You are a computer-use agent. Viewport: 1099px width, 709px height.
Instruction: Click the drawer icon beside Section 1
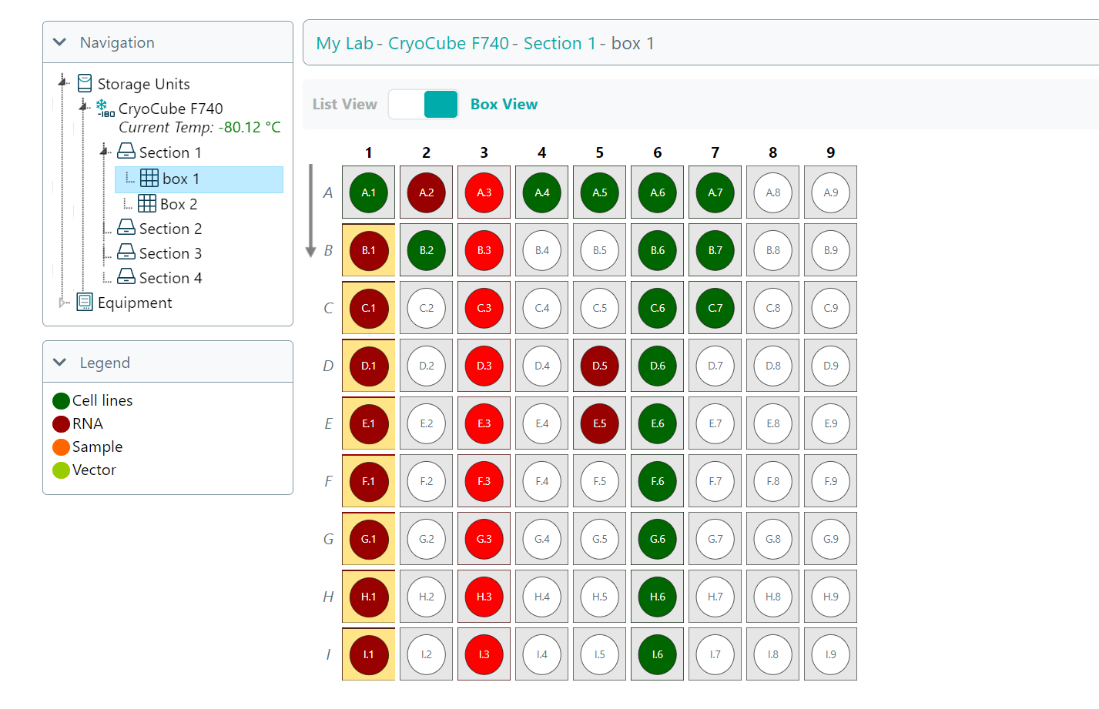(125, 152)
